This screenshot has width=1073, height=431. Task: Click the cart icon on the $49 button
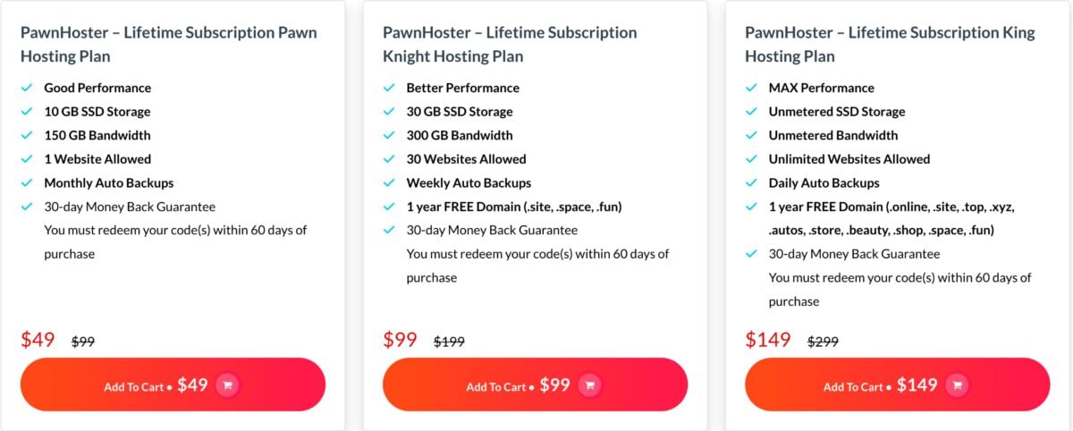(x=227, y=385)
